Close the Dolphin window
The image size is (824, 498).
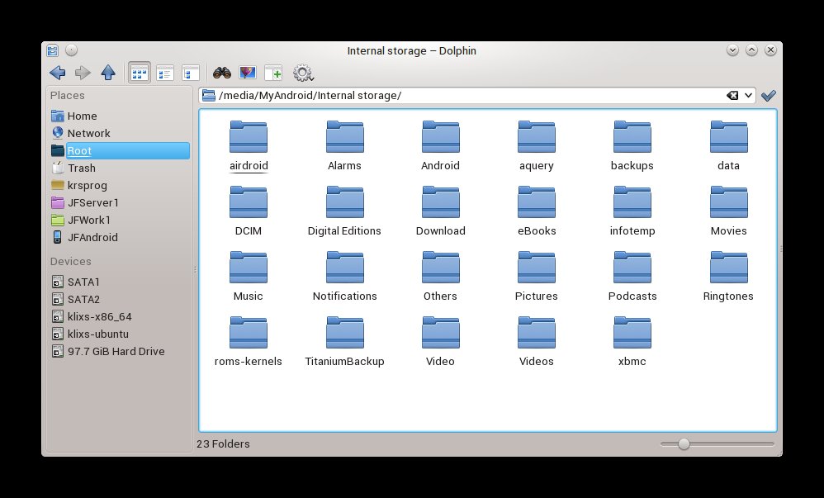[x=770, y=50]
